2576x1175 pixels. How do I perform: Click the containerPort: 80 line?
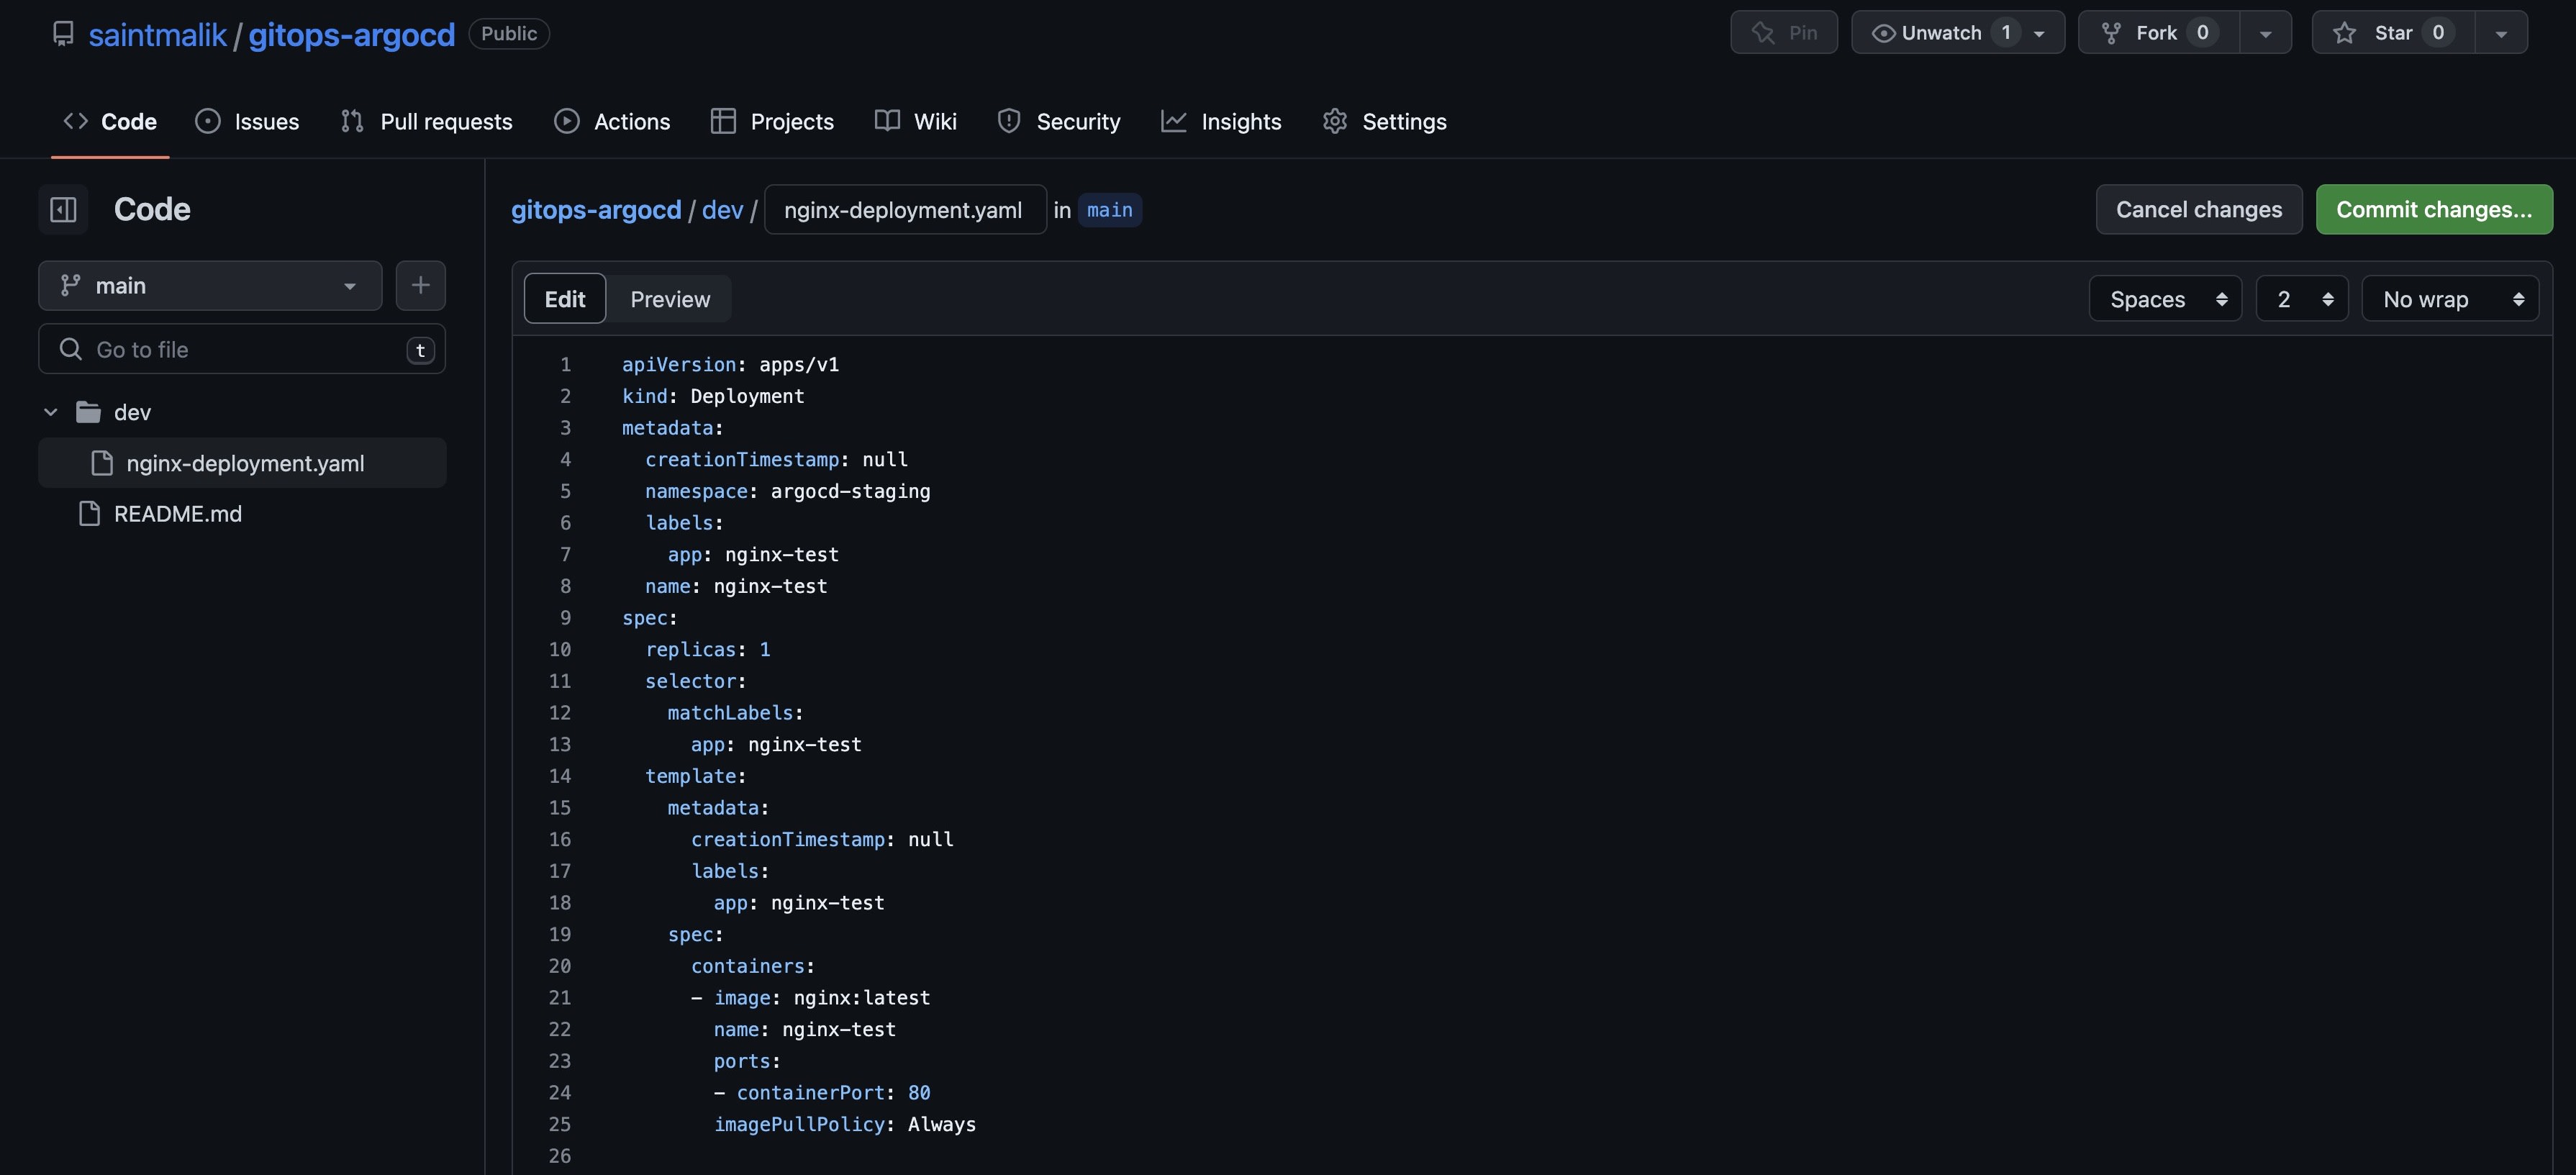point(822,1093)
